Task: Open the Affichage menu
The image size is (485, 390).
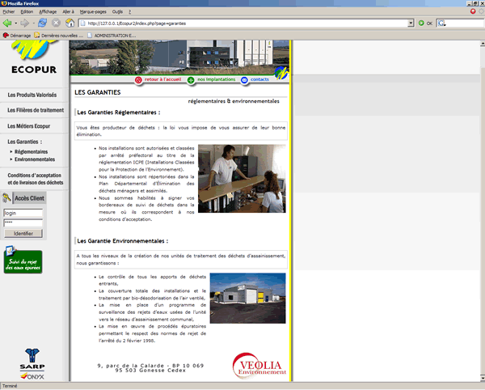Action: [48, 12]
